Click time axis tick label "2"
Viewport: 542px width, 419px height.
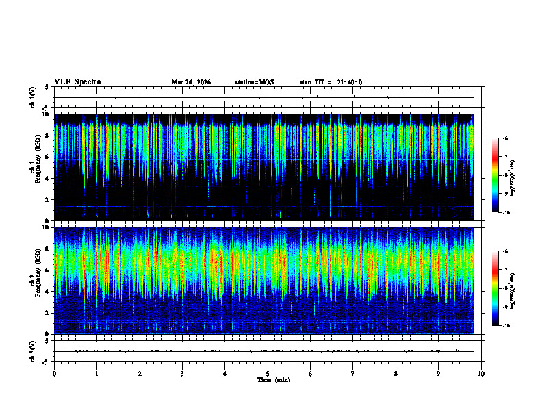140,374
